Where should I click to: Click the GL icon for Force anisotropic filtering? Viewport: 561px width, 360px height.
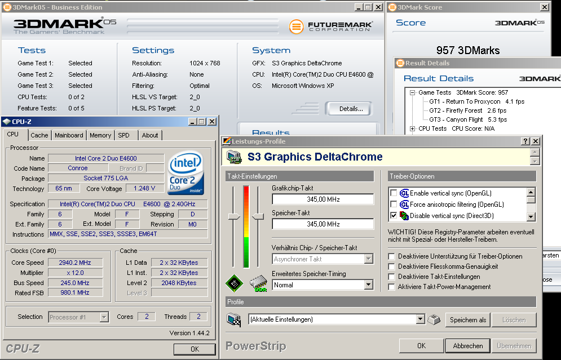coord(404,205)
